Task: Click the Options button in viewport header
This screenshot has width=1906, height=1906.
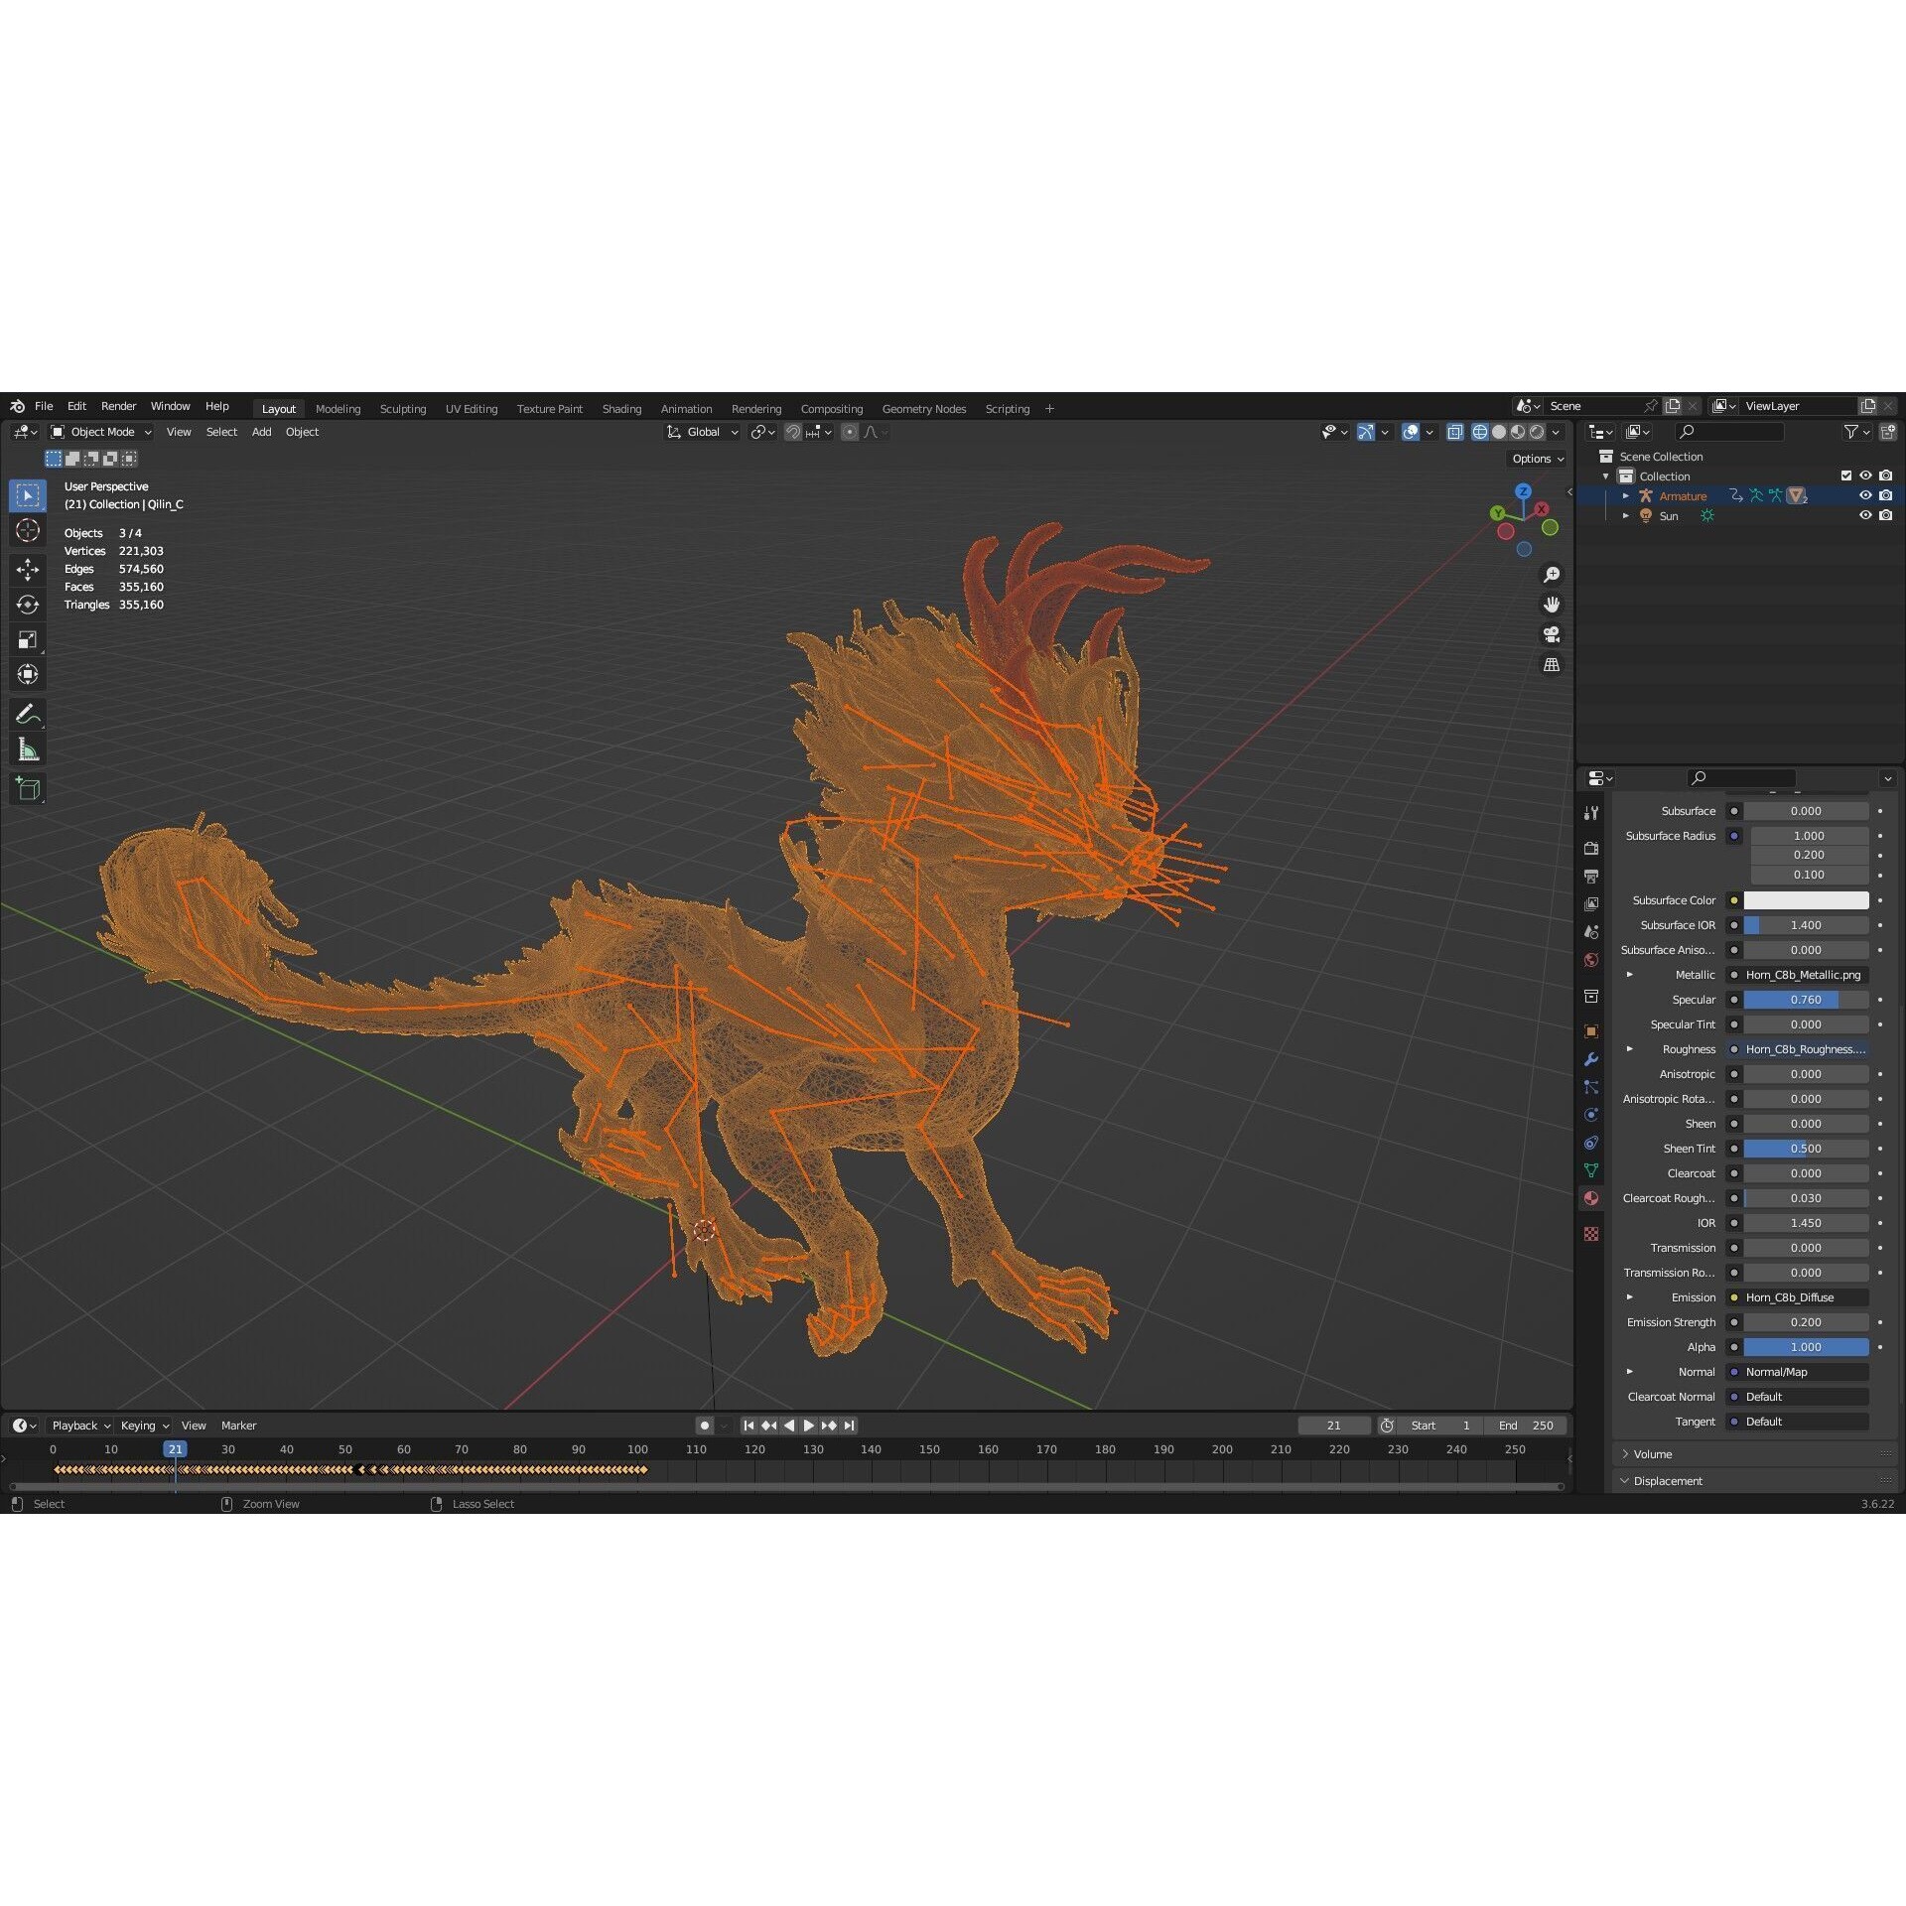Action: [1536, 459]
